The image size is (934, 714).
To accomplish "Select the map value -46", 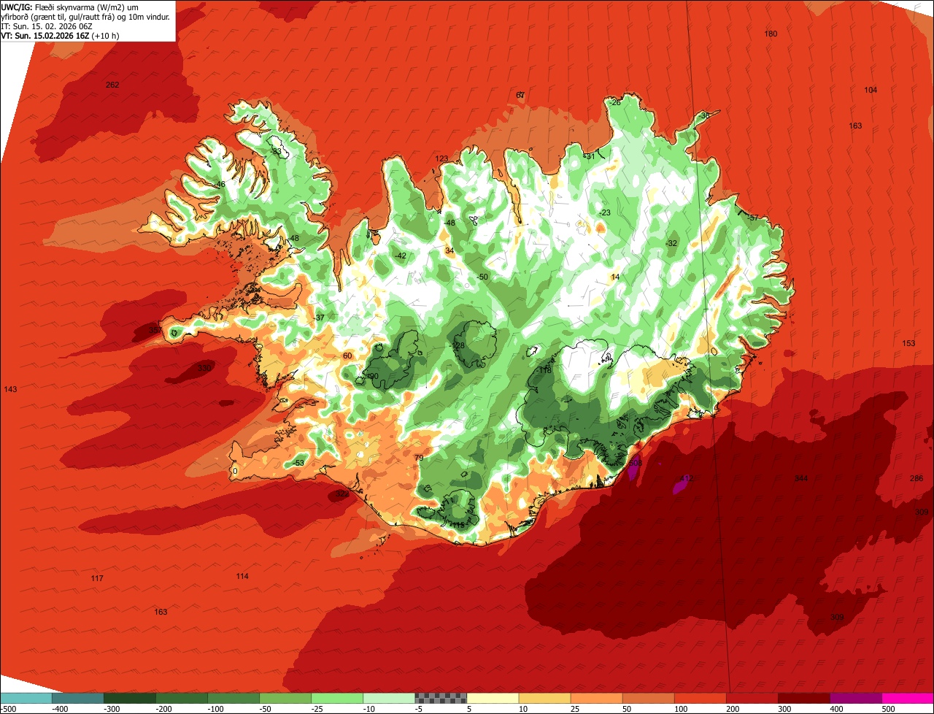I will tap(220, 184).
